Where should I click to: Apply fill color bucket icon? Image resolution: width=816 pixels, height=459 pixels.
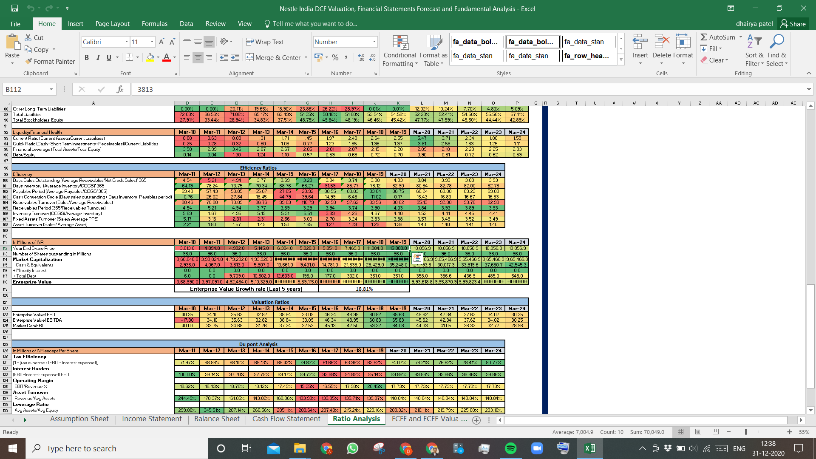coord(150,57)
